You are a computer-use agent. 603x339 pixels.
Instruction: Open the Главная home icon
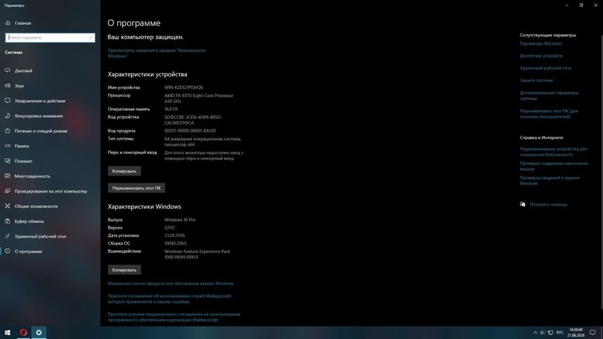point(8,23)
